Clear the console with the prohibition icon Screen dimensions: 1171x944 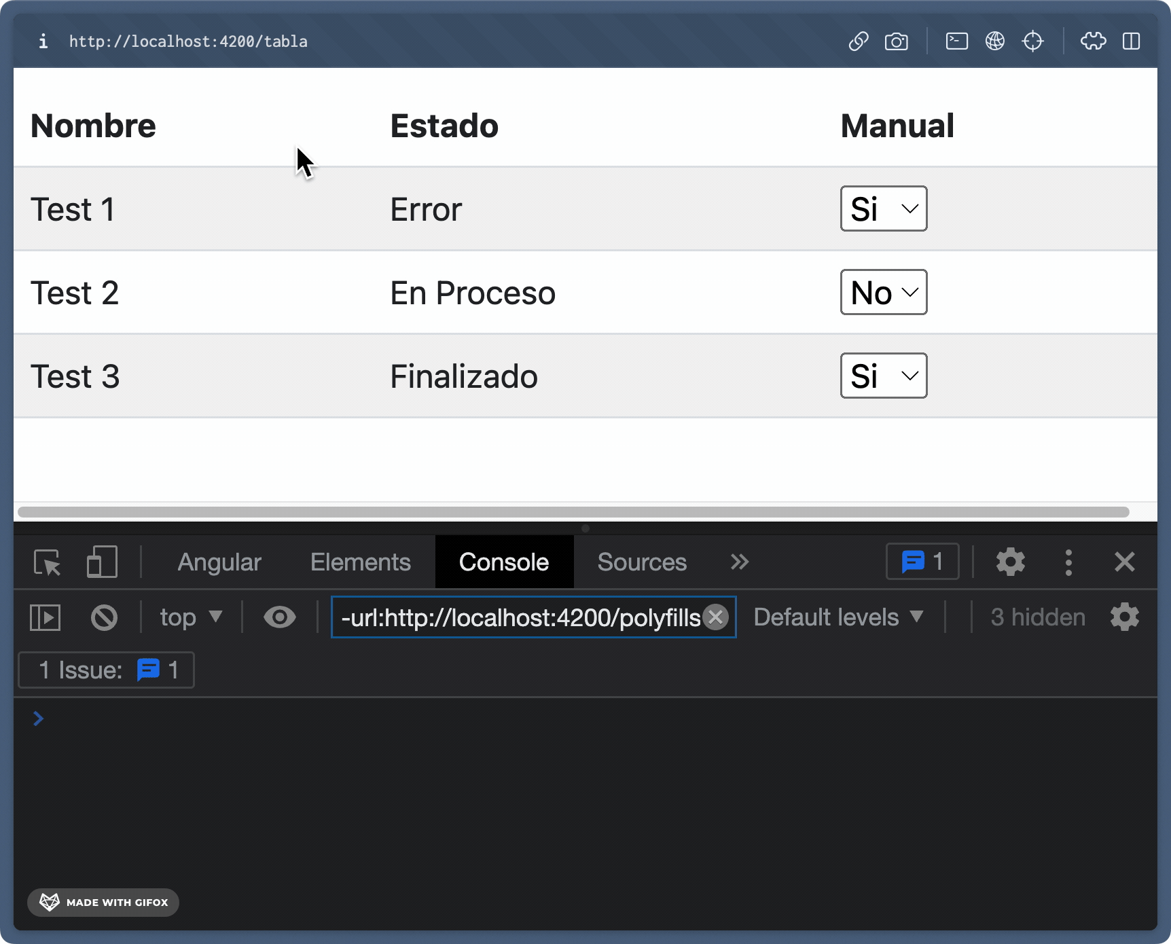click(103, 617)
